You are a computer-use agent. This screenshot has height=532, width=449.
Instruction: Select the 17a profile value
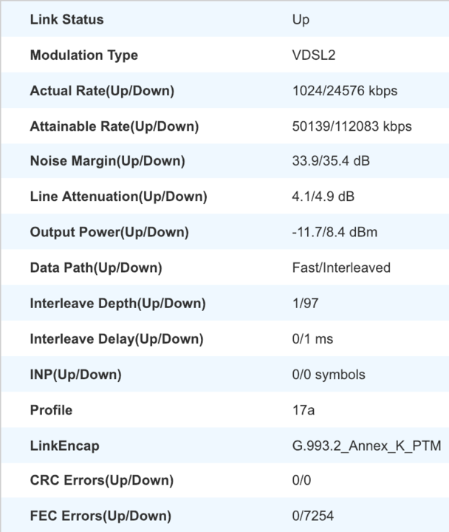pyautogui.click(x=304, y=410)
